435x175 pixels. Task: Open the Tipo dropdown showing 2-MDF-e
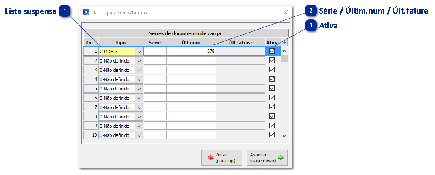click(x=139, y=51)
